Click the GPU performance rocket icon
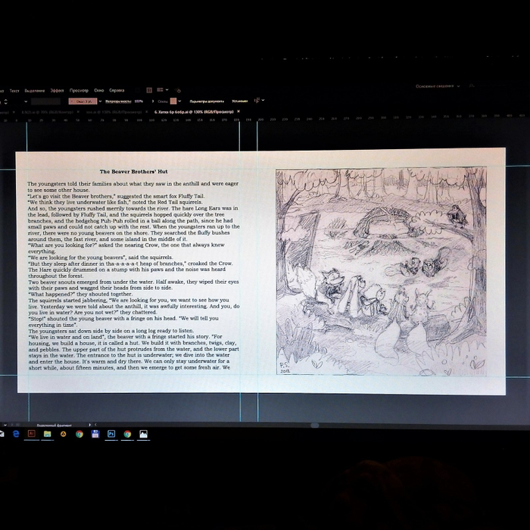The width and height of the screenshot is (530, 530). tap(178, 90)
